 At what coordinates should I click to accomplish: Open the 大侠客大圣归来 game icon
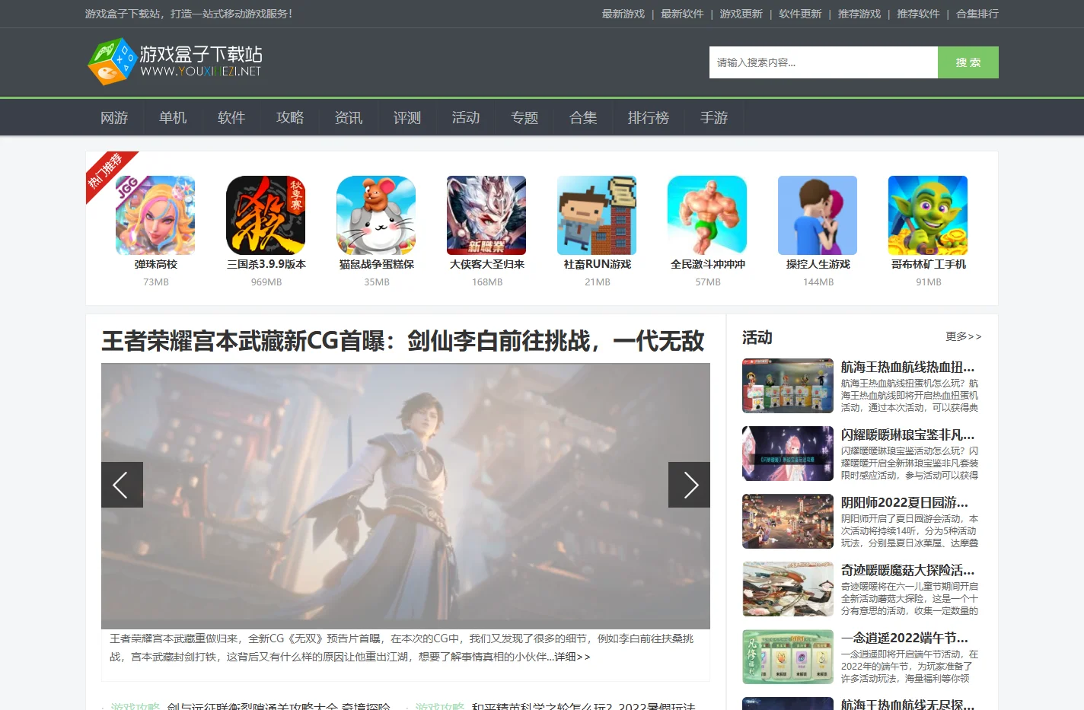(x=486, y=215)
